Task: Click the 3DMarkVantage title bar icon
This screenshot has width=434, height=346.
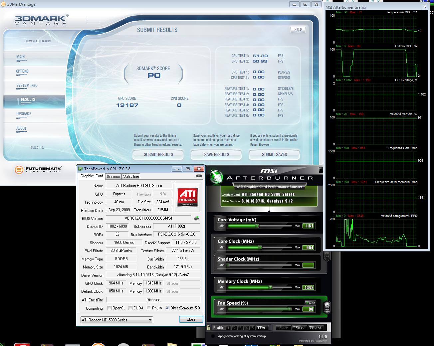Action: tap(3, 4)
